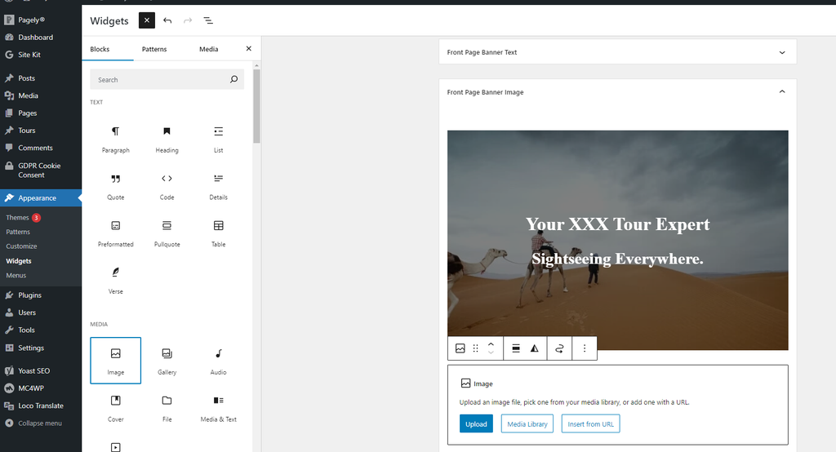This screenshot has width=836, height=452.
Task: Switch to the Media tab
Action: [208, 49]
